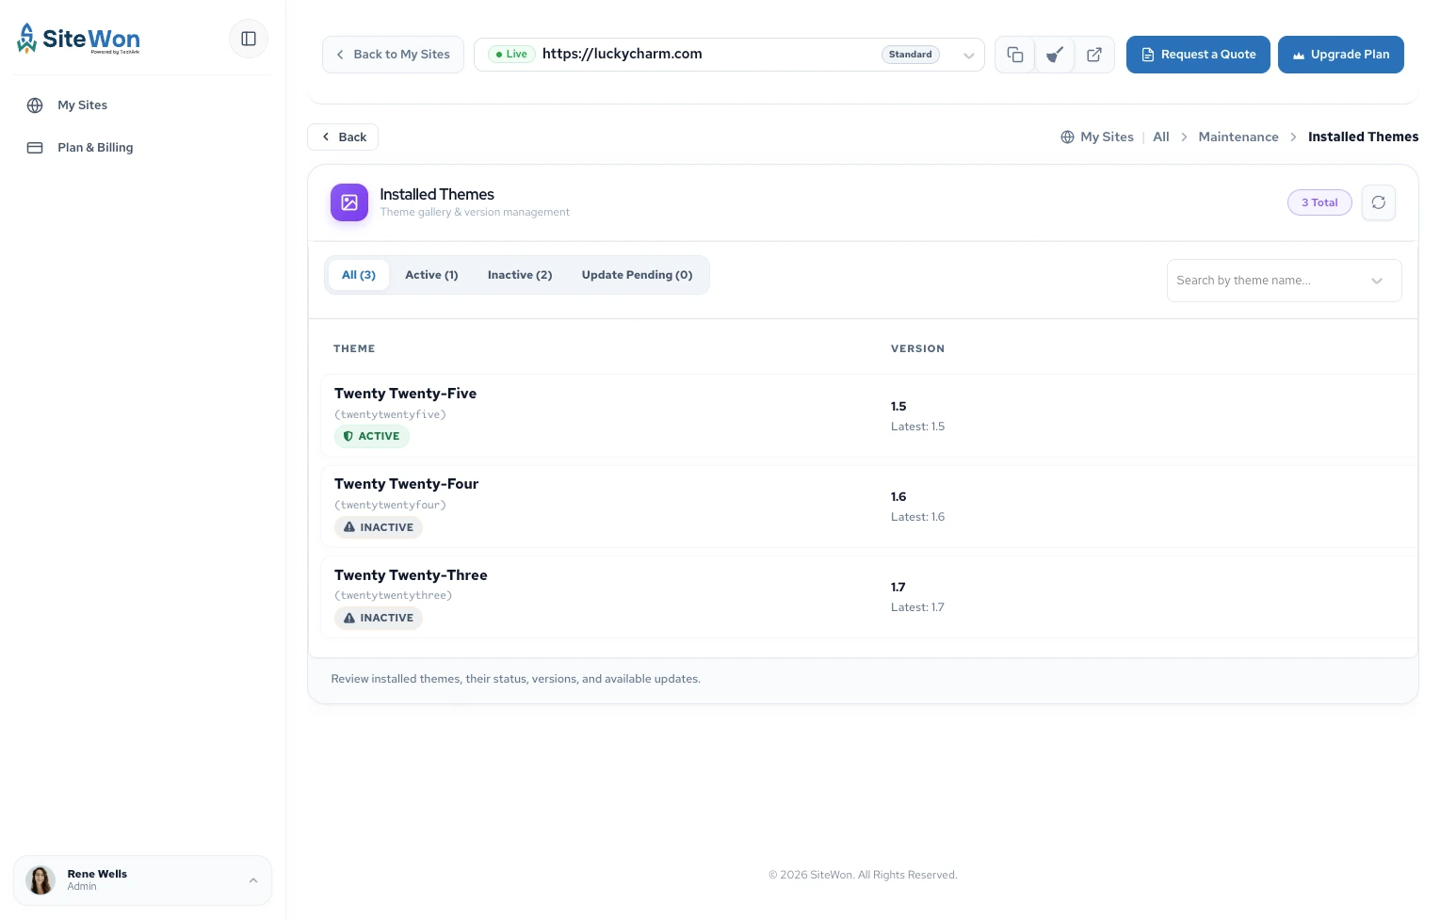This screenshot has width=1440, height=919.
Task: Select the All (3) tab
Action: click(x=359, y=275)
